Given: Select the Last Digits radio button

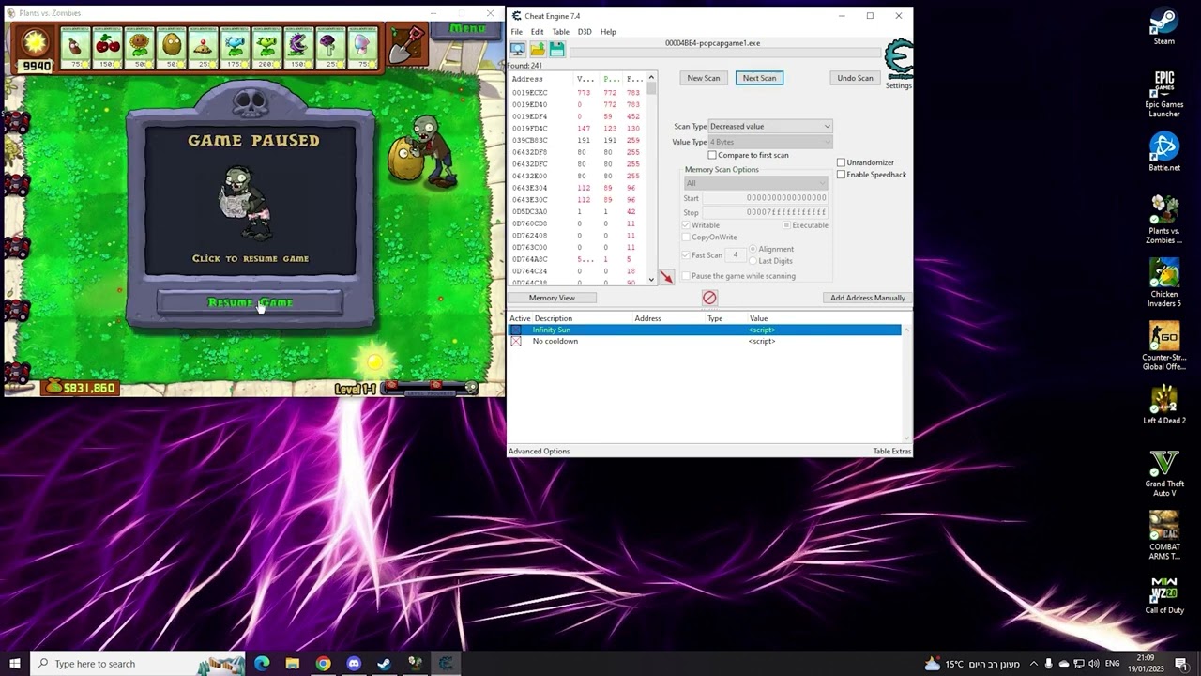Looking at the screenshot, I should click(x=753, y=261).
